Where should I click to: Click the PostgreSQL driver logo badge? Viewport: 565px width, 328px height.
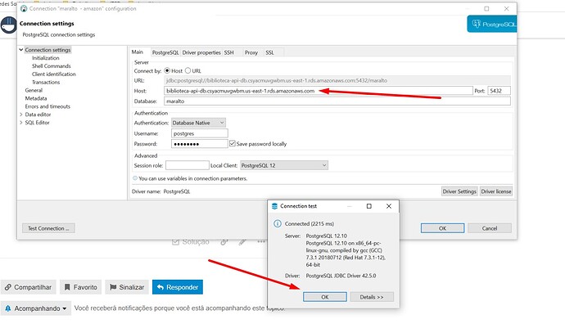(x=492, y=24)
